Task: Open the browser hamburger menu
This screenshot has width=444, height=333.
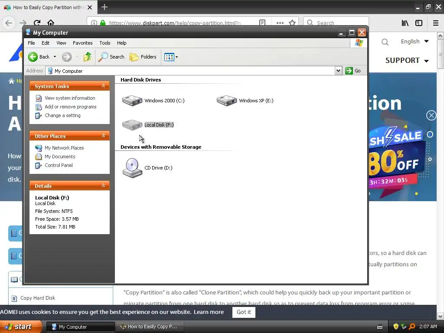Action: click(x=436, y=23)
